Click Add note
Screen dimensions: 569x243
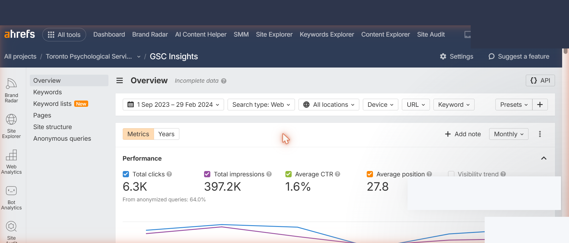[463, 134]
